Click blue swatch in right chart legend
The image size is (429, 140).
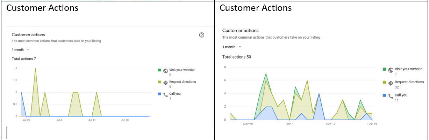click(384, 95)
